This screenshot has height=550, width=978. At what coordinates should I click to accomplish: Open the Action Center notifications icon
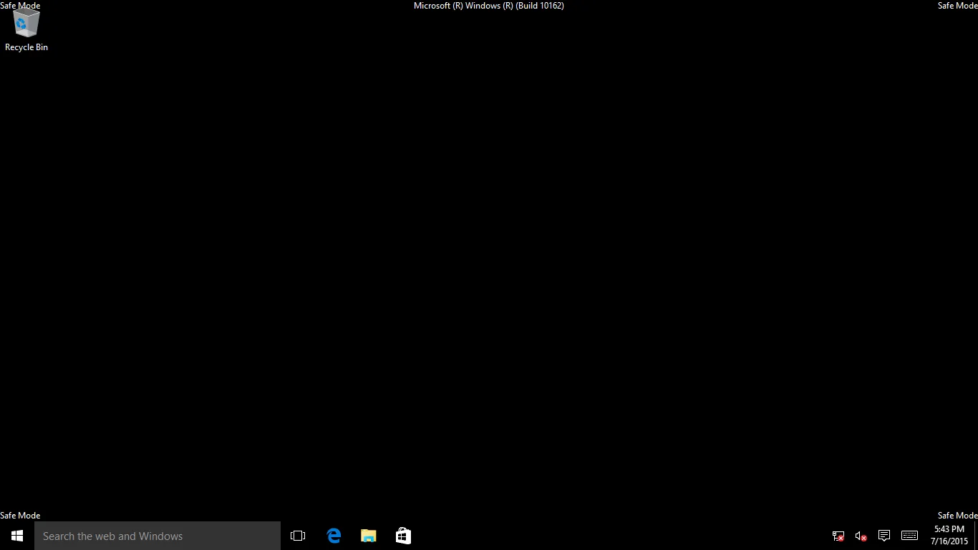coord(883,535)
